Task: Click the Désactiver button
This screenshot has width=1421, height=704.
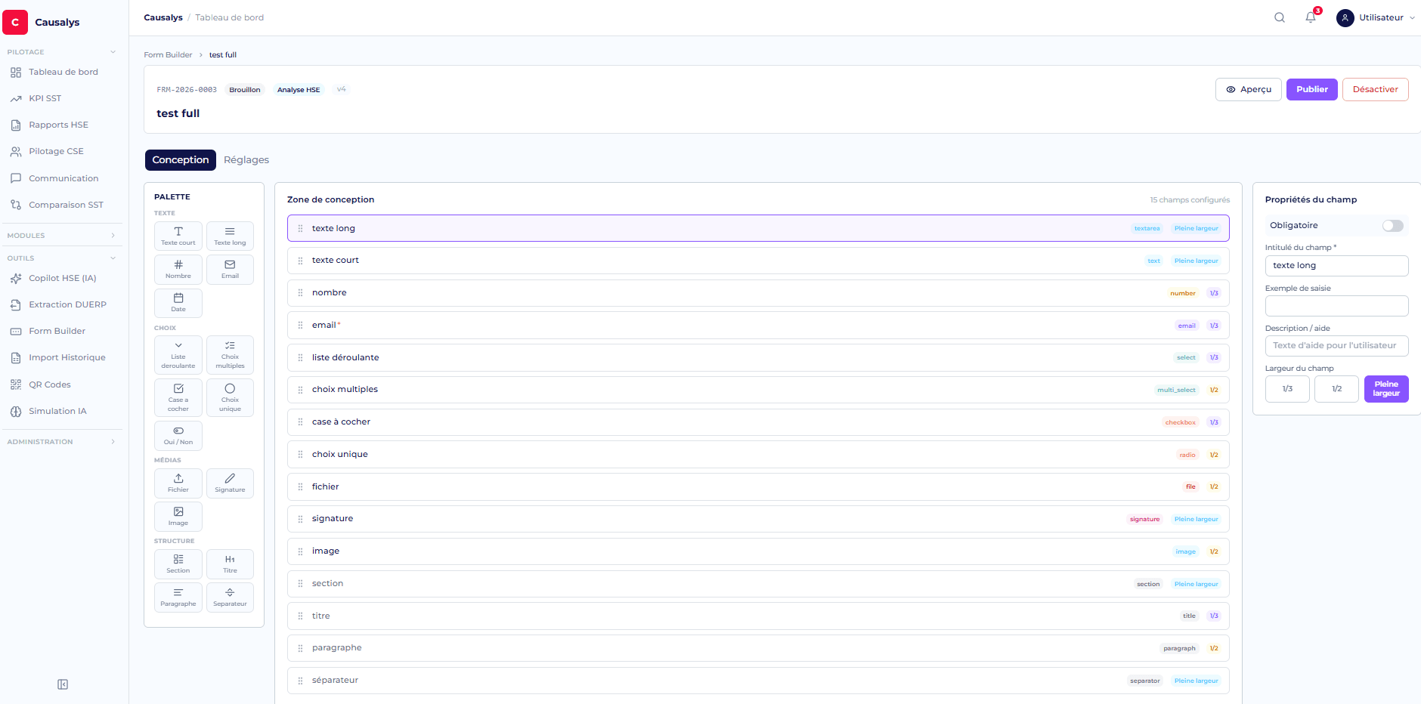Action: (x=1376, y=89)
